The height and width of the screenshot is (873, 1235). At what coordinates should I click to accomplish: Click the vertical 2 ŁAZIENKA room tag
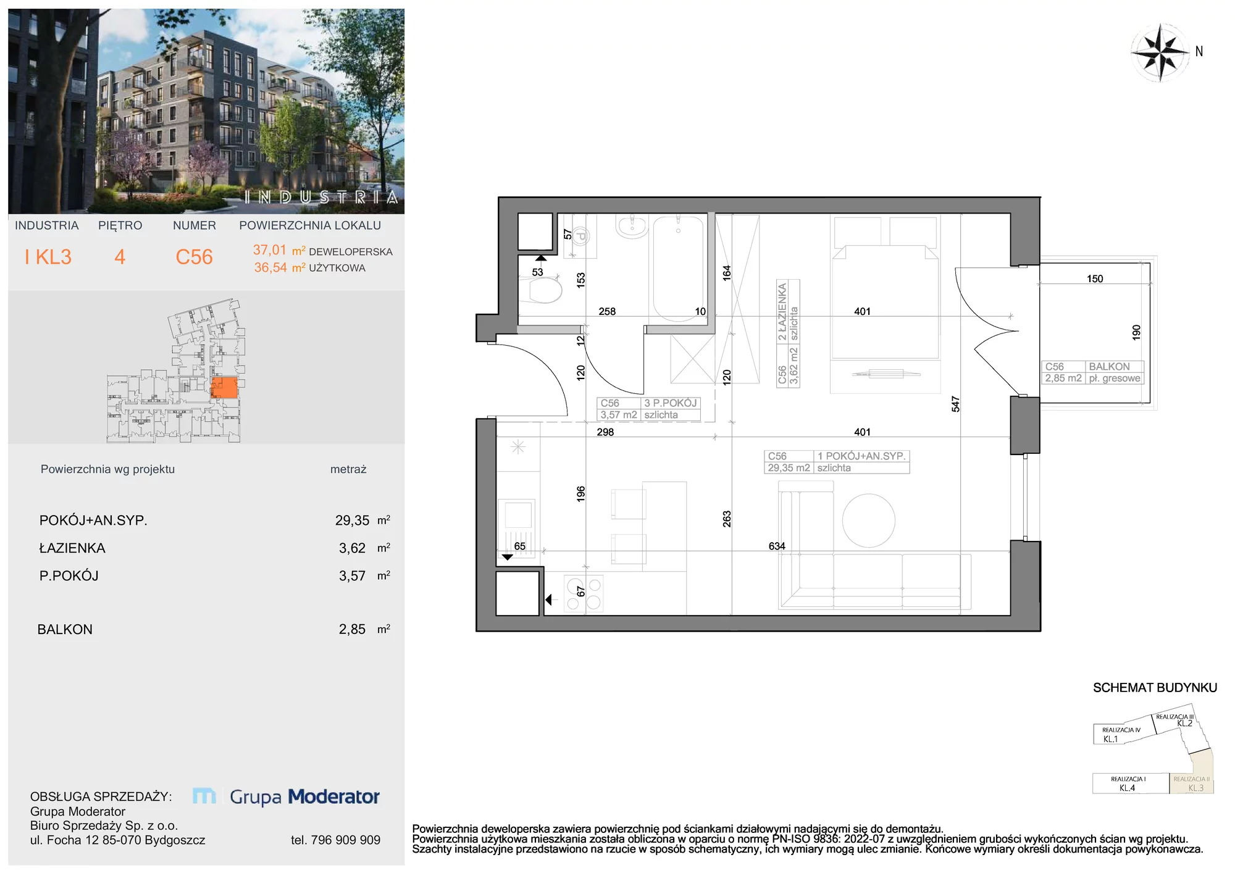click(789, 333)
